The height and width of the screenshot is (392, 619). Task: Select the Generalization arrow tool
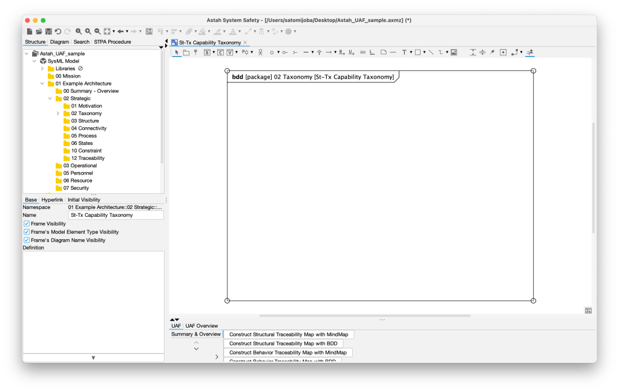pos(319,53)
